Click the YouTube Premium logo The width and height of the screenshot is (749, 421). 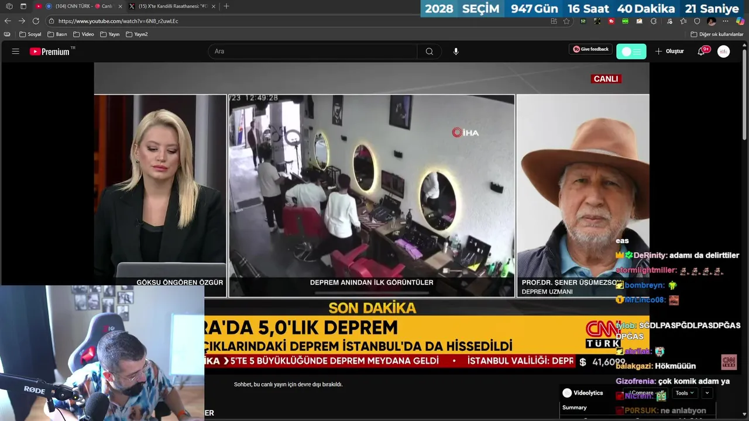(x=50, y=51)
